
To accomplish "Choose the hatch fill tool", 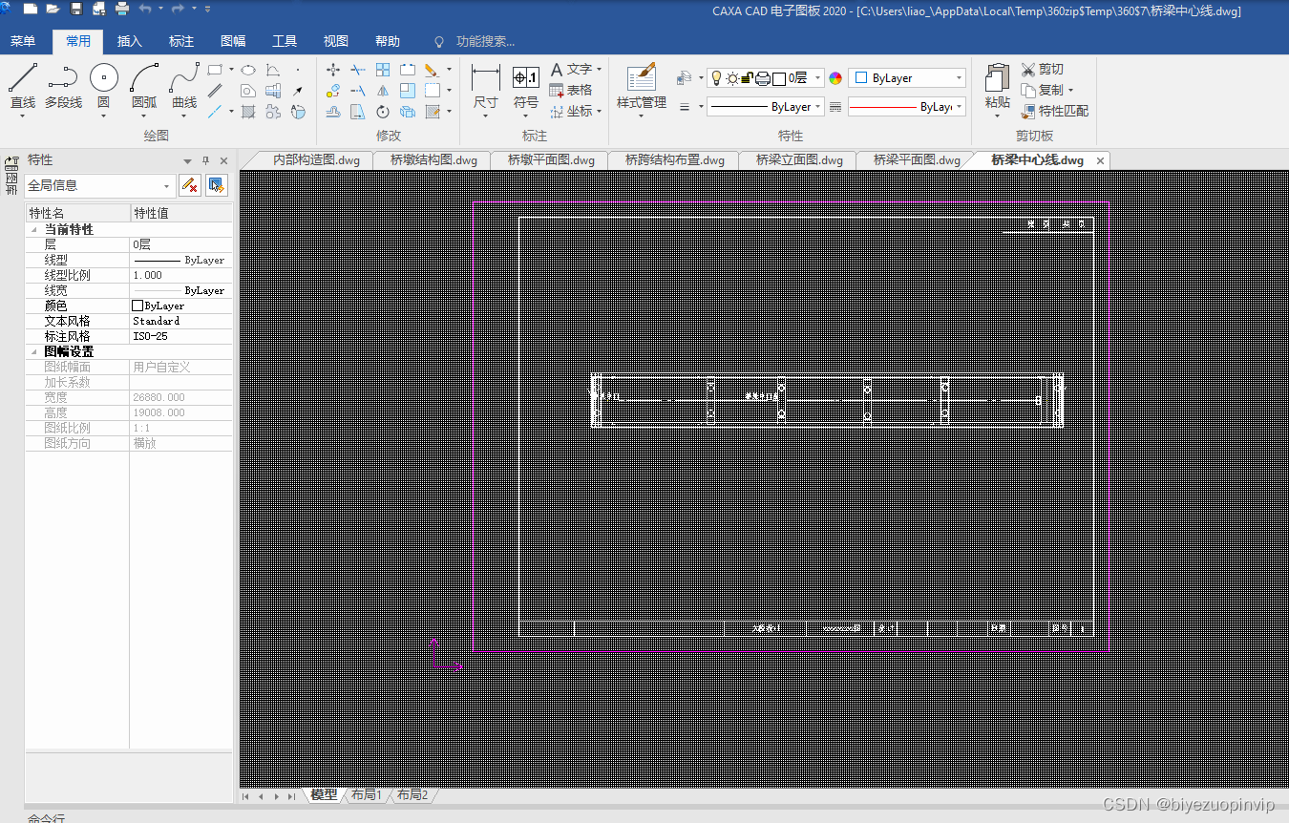I will point(248,112).
